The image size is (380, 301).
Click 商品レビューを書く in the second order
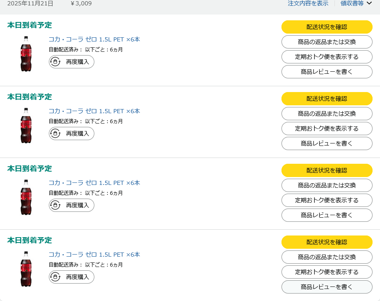tap(327, 143)
